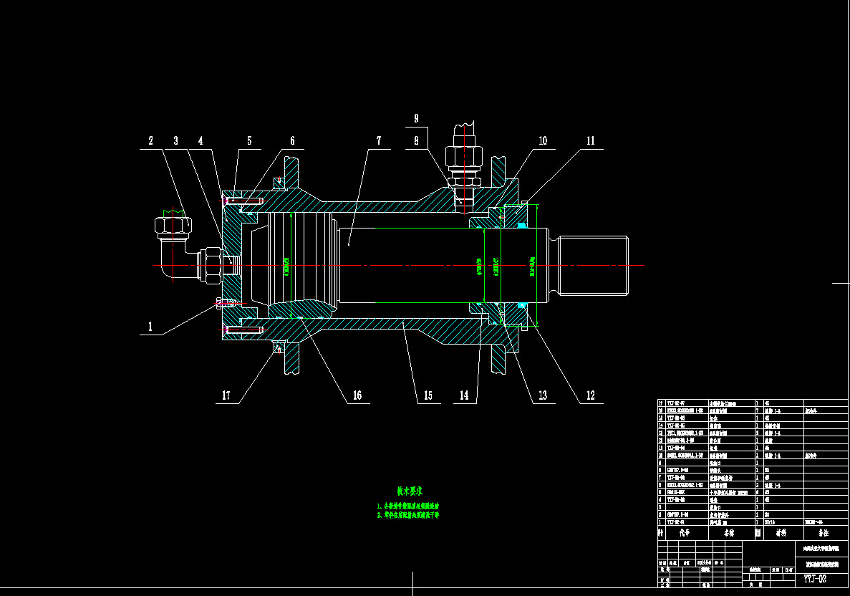Screen dimensions: 850x596
Task: Click the 备注 column header in parts list
Action: point(824,533)
